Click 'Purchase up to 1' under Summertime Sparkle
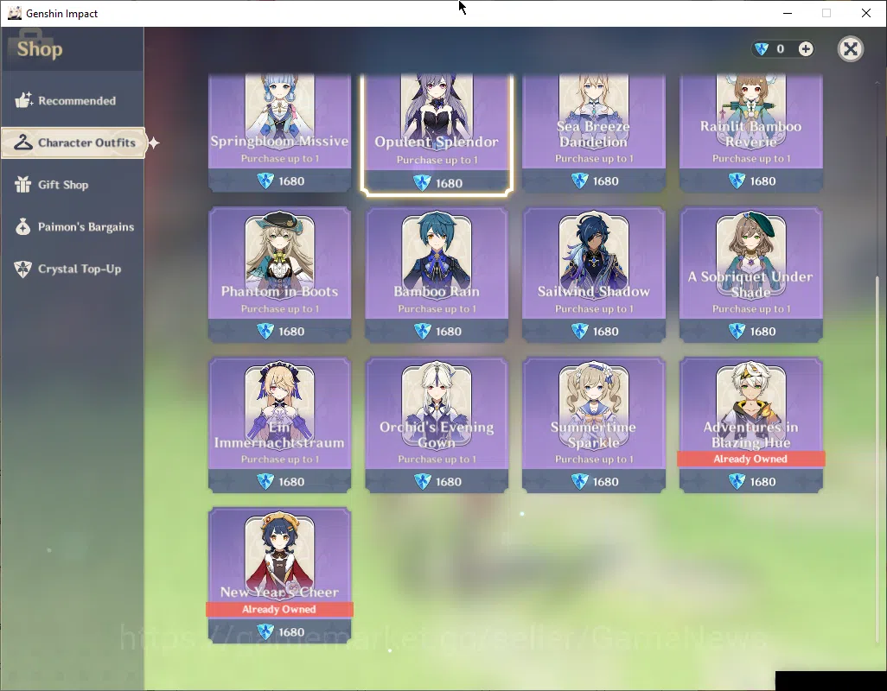 point(594,460)
